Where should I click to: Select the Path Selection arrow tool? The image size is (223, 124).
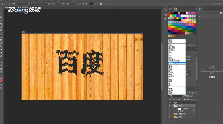[x=1, y=62]
